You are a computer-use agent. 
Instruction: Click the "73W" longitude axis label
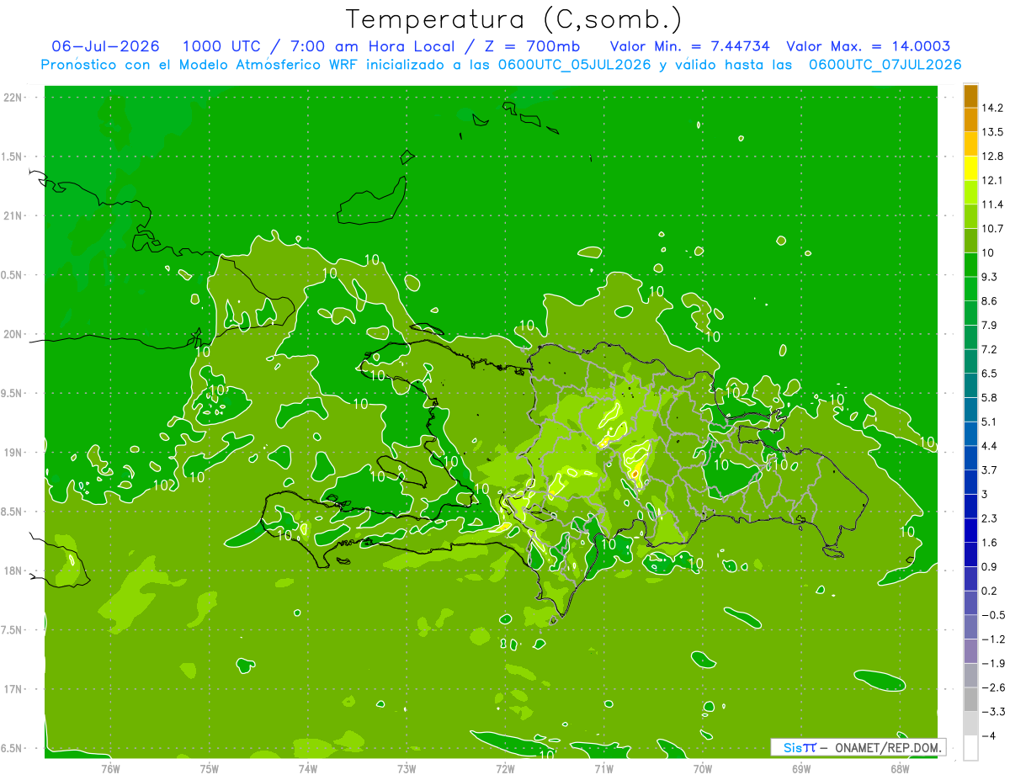click(407, 769)
